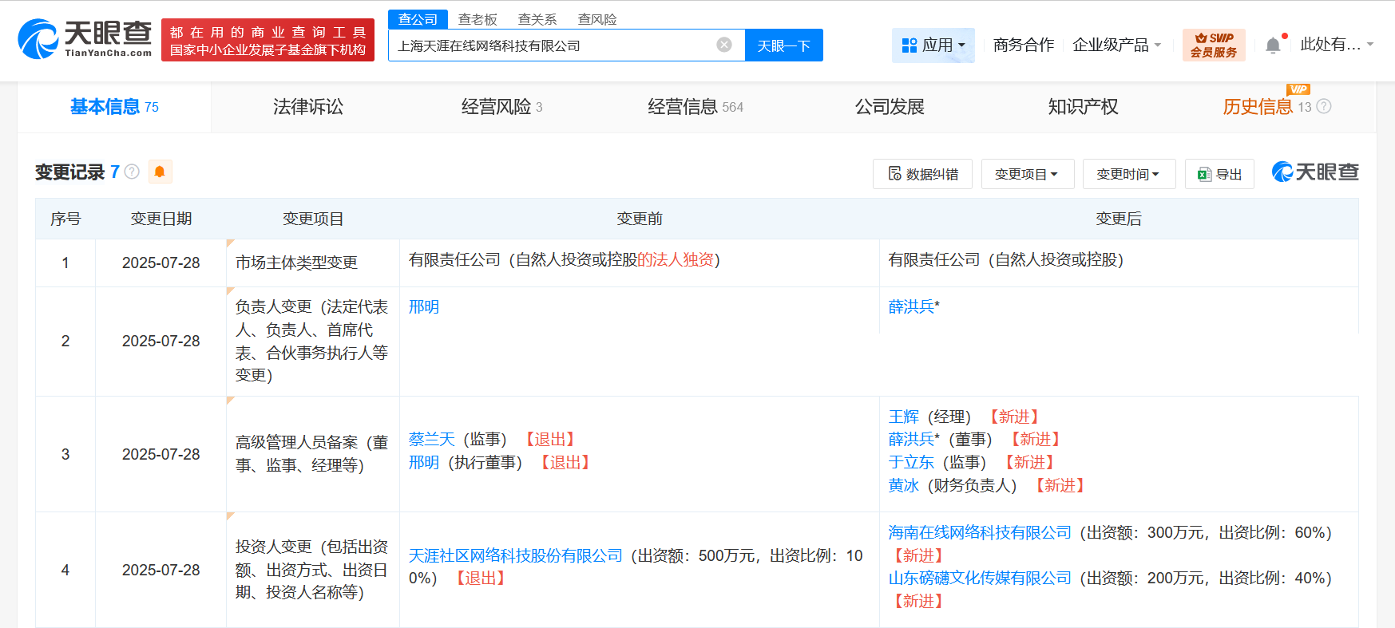Switch to 公司发展 tab
This screenshot has width=1395, height=628.
(x=890, y=107)
